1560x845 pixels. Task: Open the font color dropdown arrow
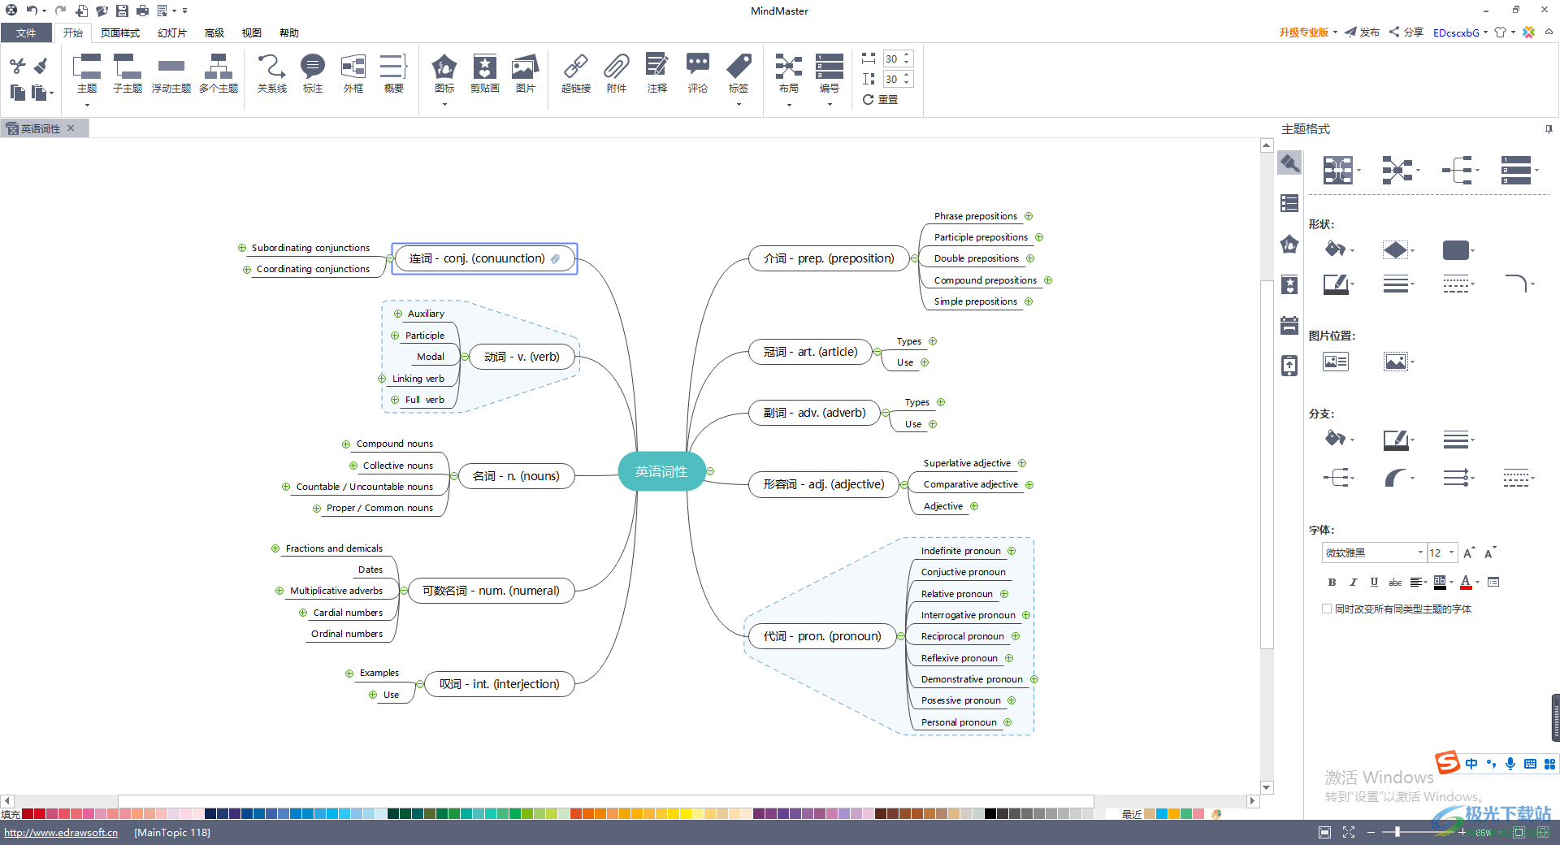pyautogui.click(x=1478, y=582)
